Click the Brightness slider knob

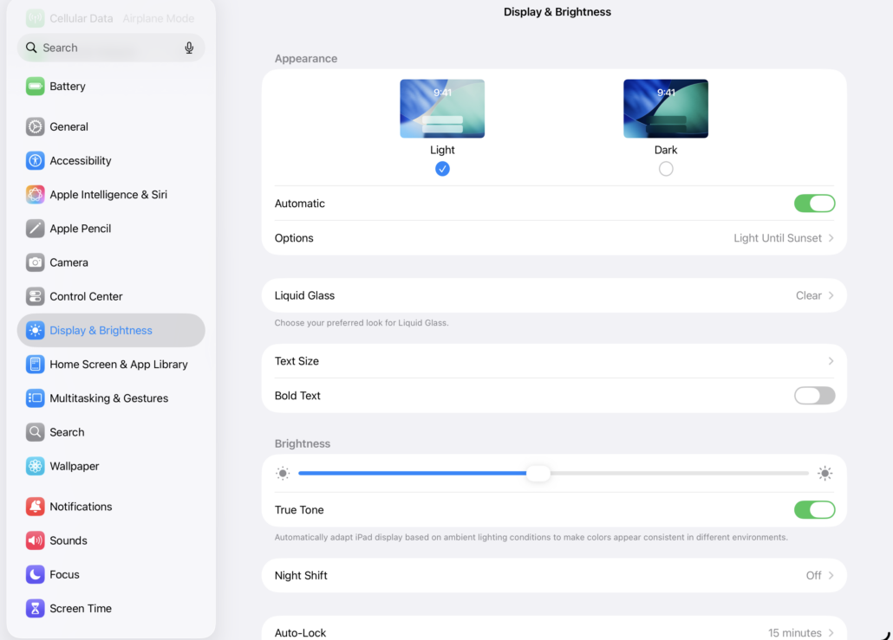(538, 474)
